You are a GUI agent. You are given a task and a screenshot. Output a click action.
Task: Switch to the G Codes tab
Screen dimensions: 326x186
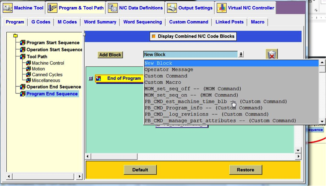point(41,22)
